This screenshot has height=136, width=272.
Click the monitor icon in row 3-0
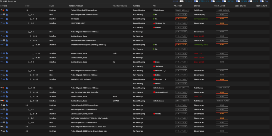4,127
